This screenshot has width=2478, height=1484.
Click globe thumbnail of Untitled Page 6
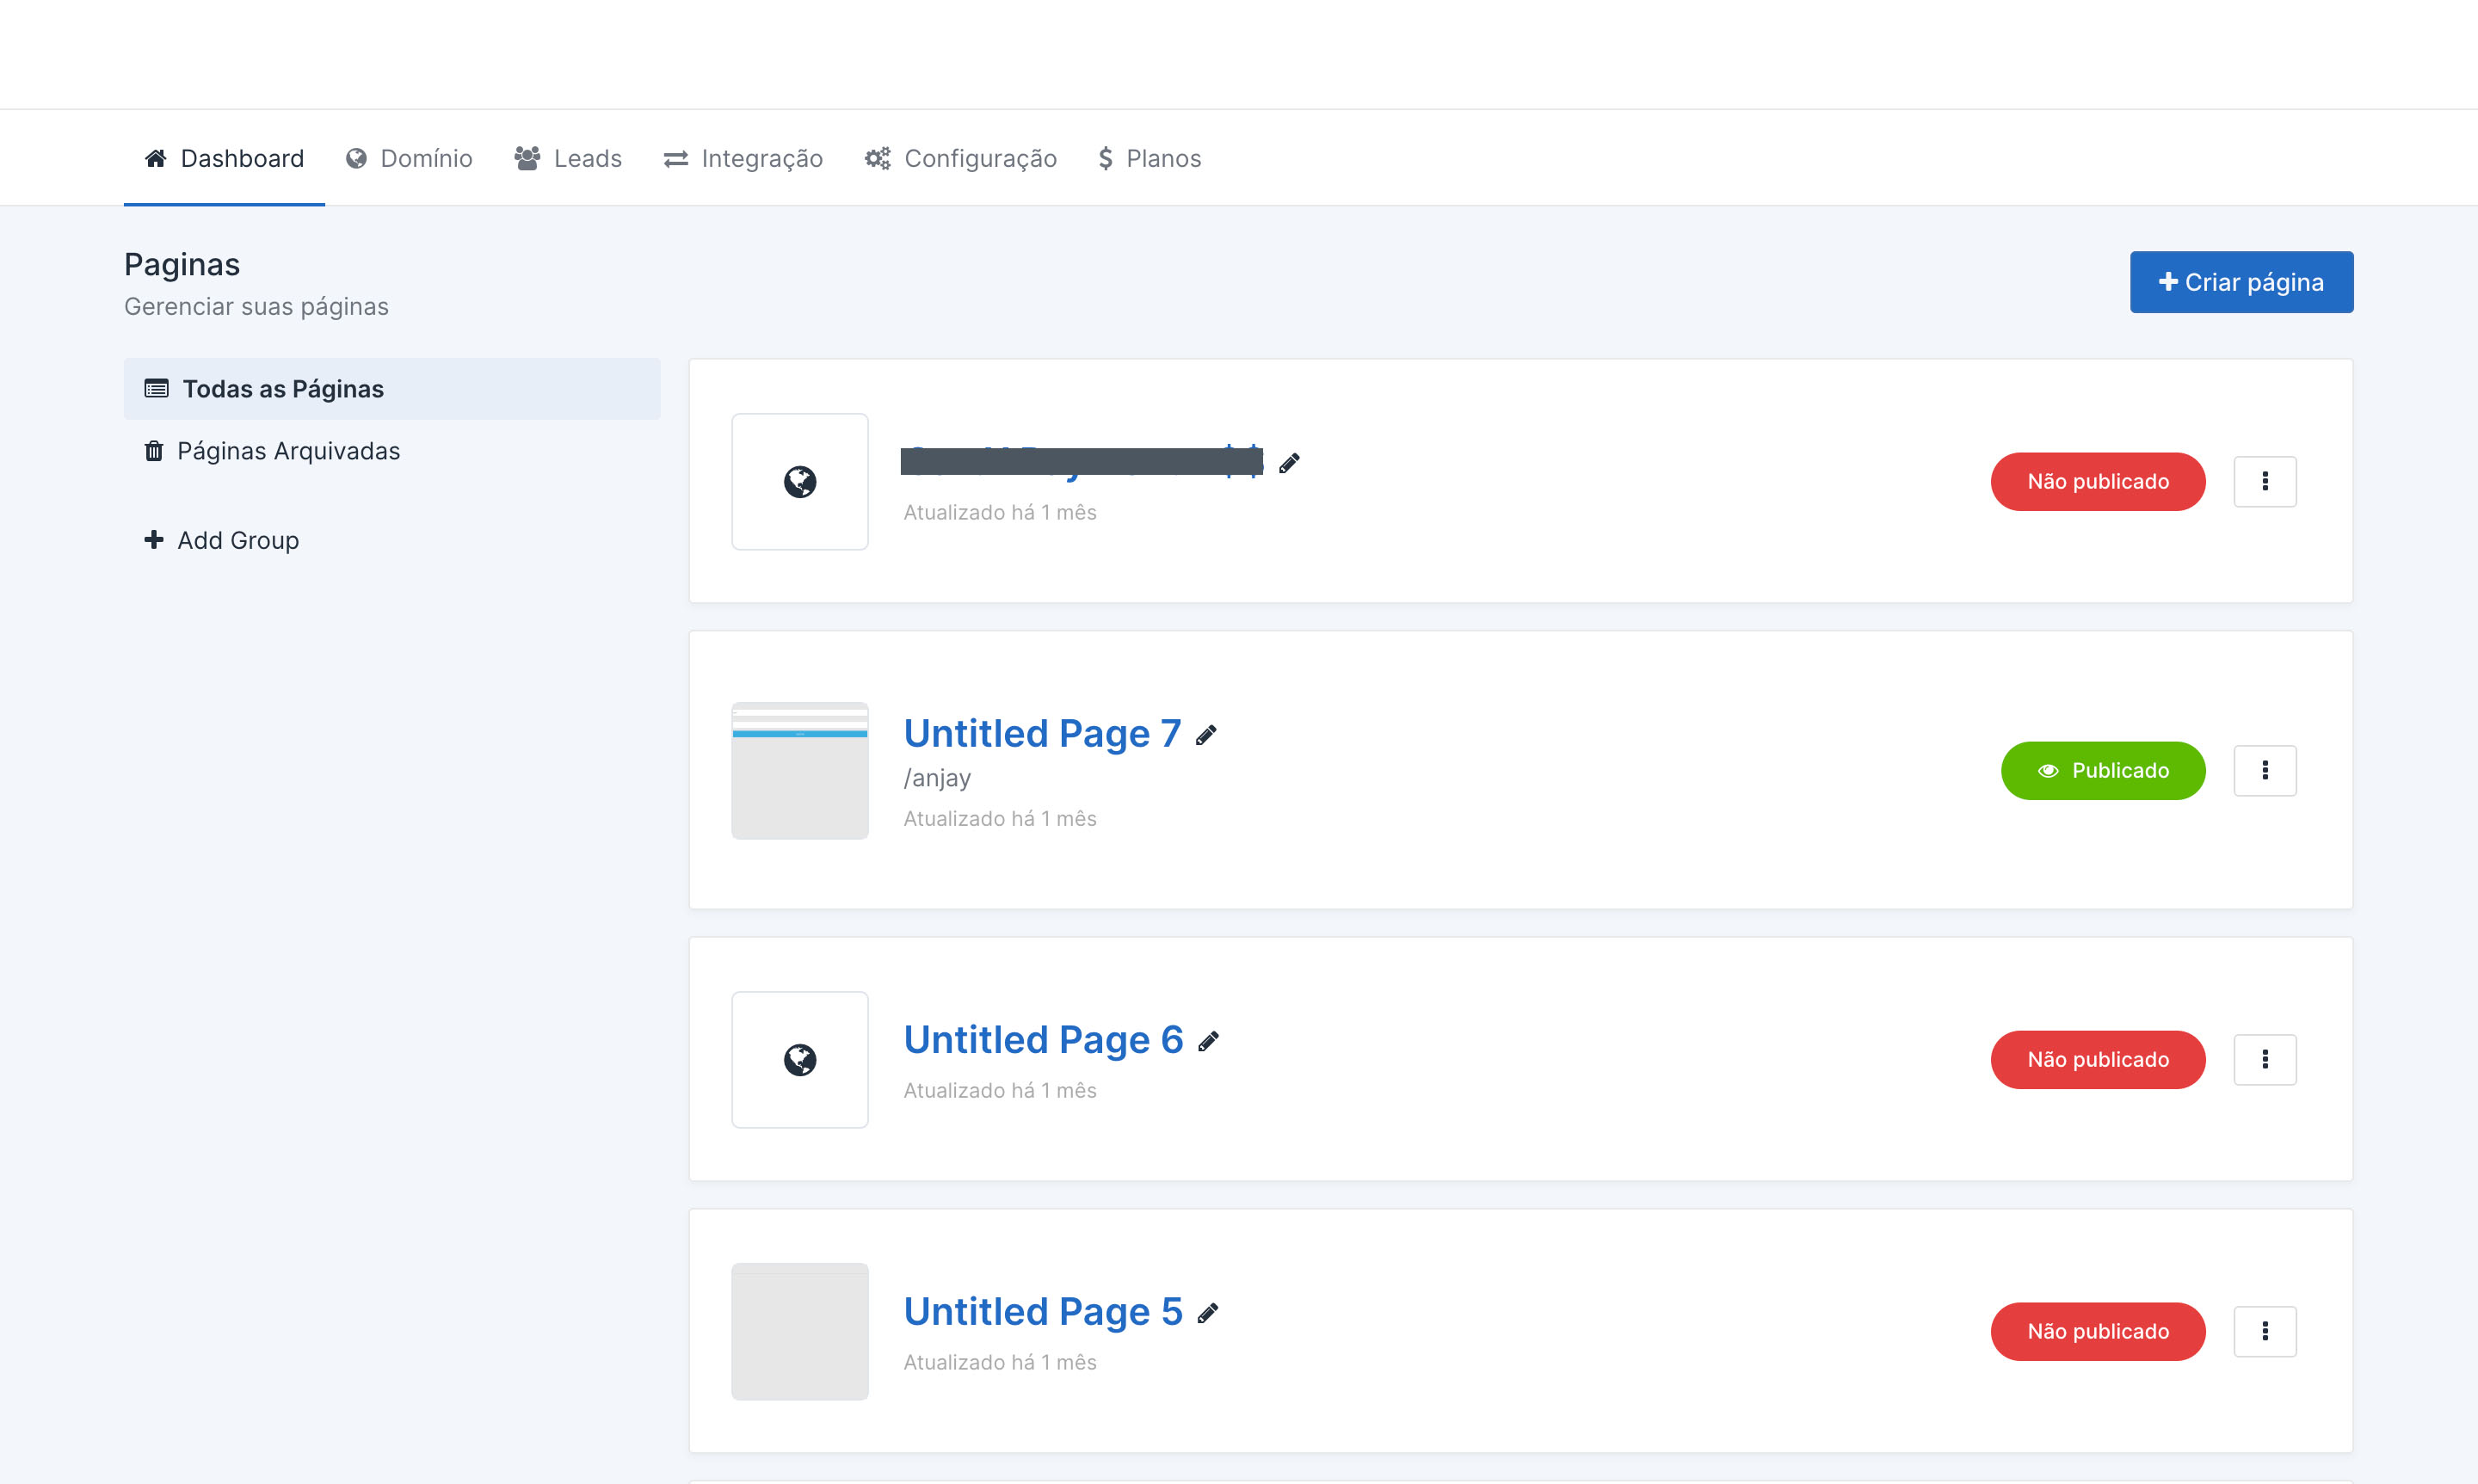click(x=799, y=1060)
